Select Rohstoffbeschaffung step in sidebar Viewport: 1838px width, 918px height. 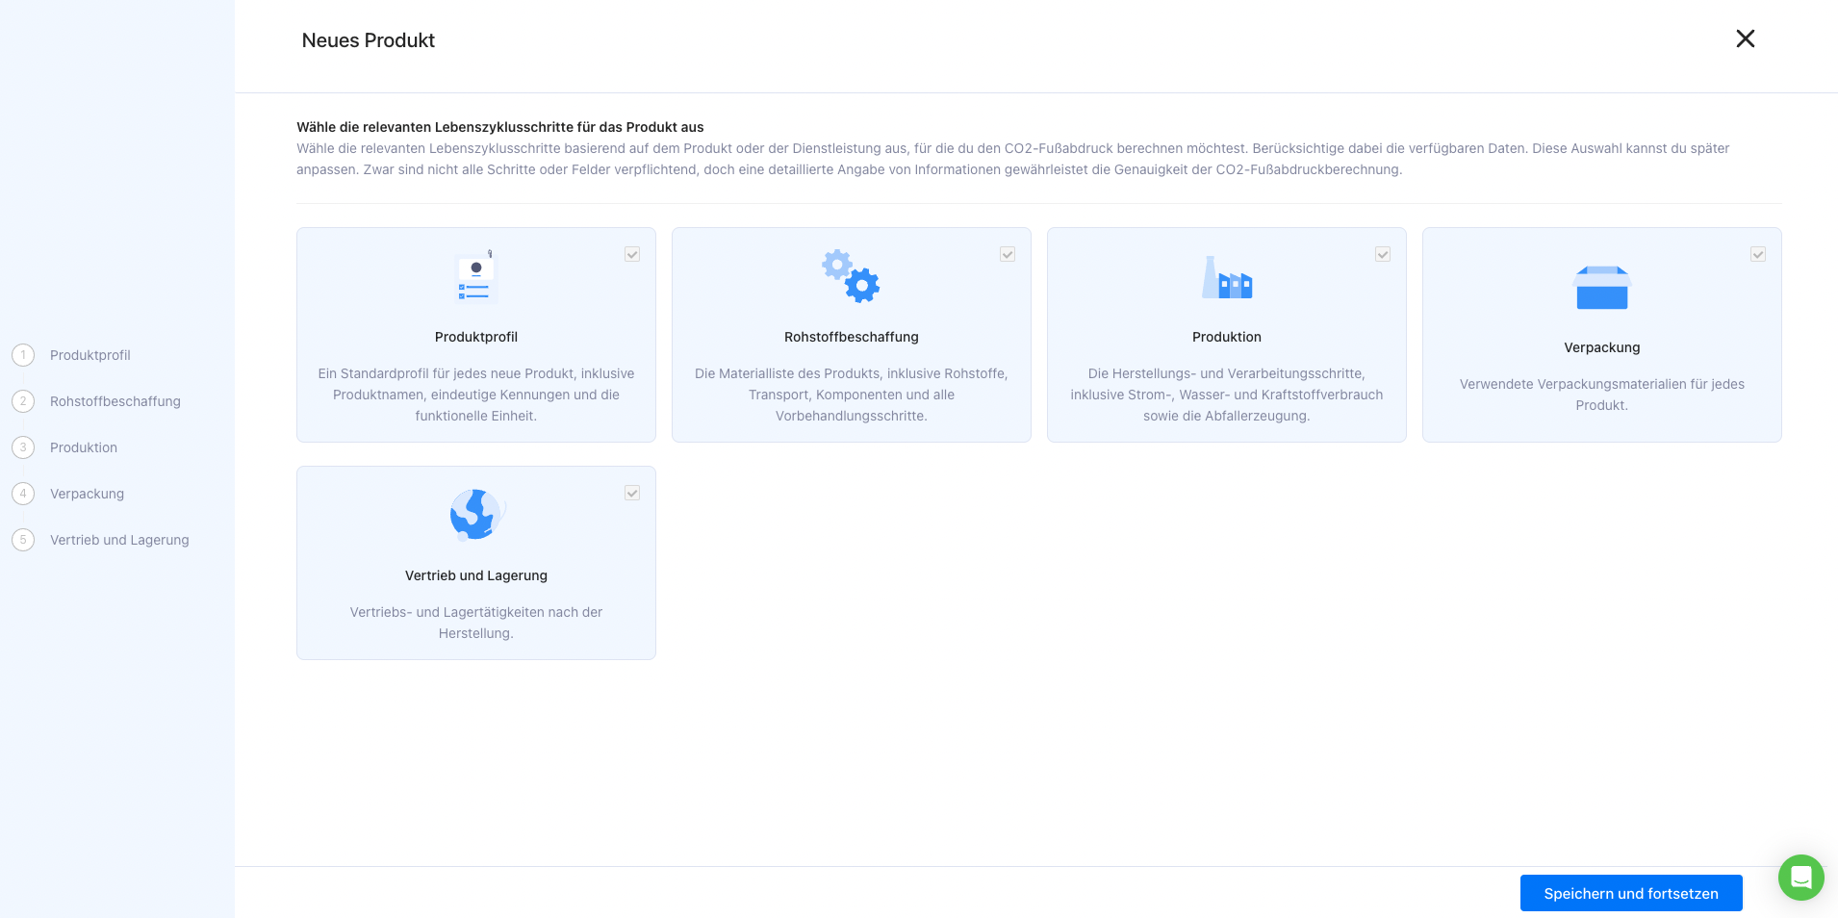[x=115, y=401]
